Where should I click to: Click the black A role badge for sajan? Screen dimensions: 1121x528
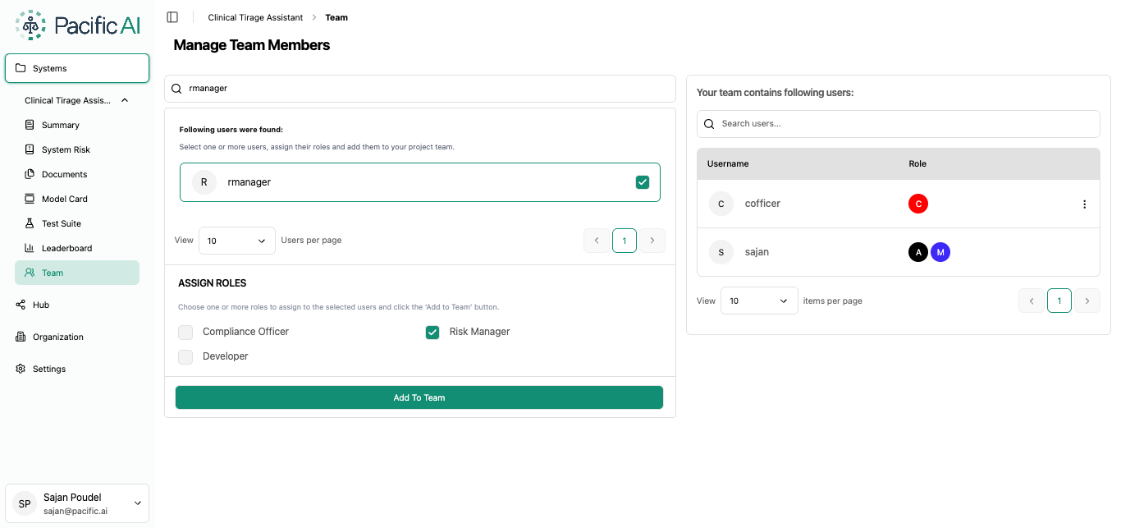pyautogui.click(x=917, y=252)
